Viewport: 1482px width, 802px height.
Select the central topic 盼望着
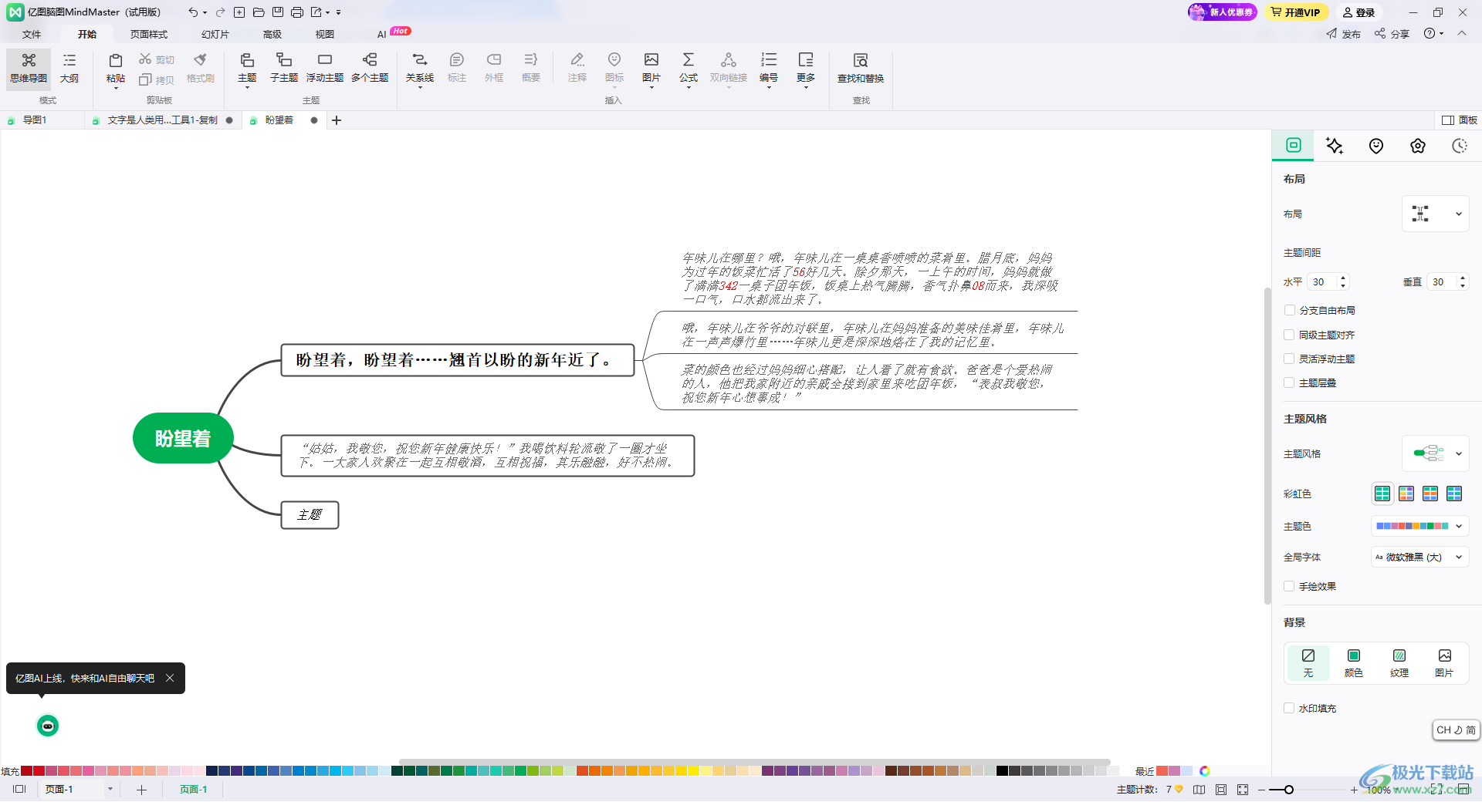183,439
